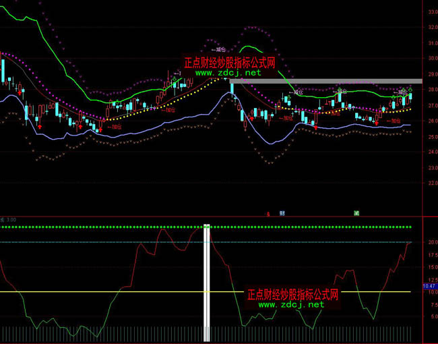Viewport: 438px width, 344px height.
Task: Open the www.zdcj.net link in lower panel
Action: click(292, 304)
